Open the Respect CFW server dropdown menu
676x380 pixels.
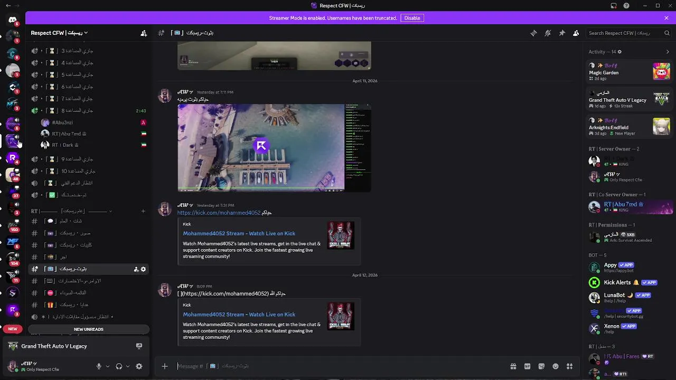pyautogui.click(x=59, y=33)
